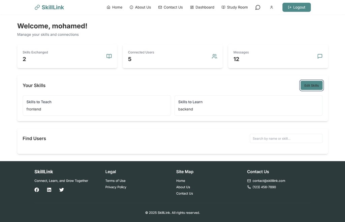Click the footer 'Legal' heading

pos(111,171)
